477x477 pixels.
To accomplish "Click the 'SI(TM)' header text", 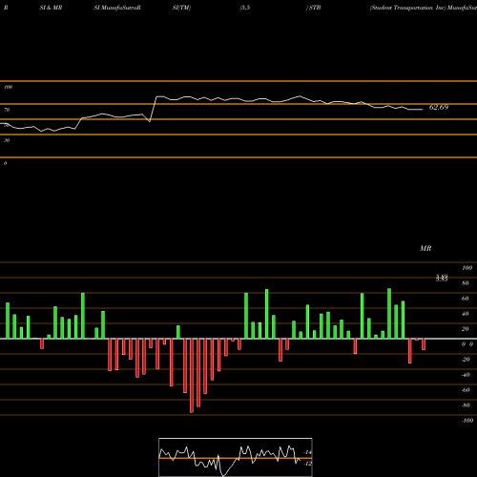I will click(181, 8).
